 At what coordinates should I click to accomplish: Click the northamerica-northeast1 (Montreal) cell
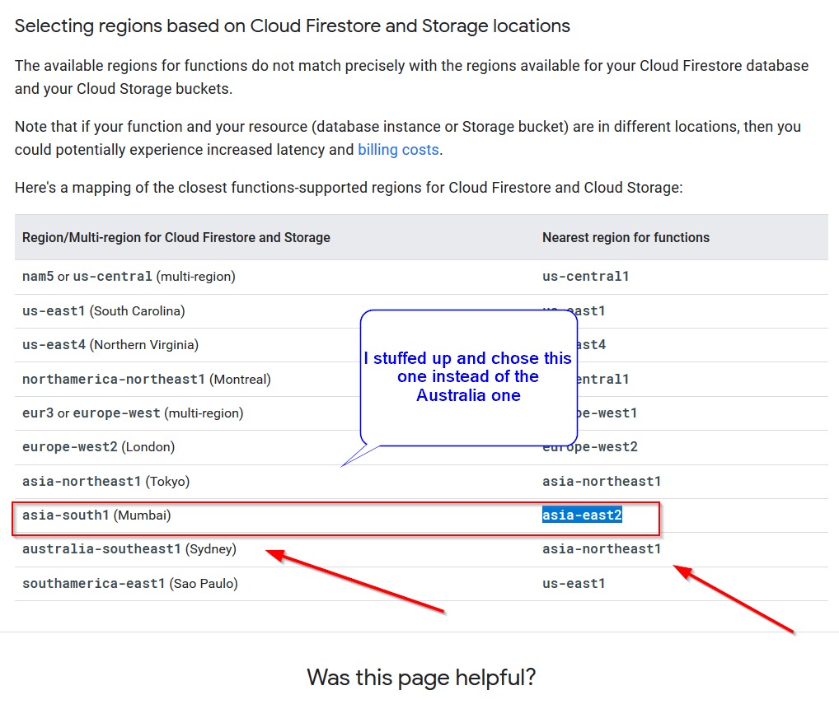[147, 380]
